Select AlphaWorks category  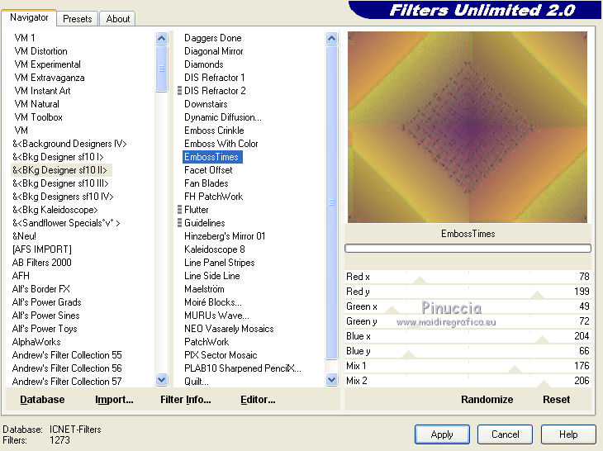(36, 342)
